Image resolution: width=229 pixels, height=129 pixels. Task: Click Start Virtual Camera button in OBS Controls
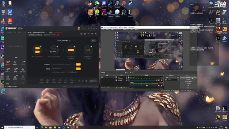pyautogui.click(x=189, y=82)
